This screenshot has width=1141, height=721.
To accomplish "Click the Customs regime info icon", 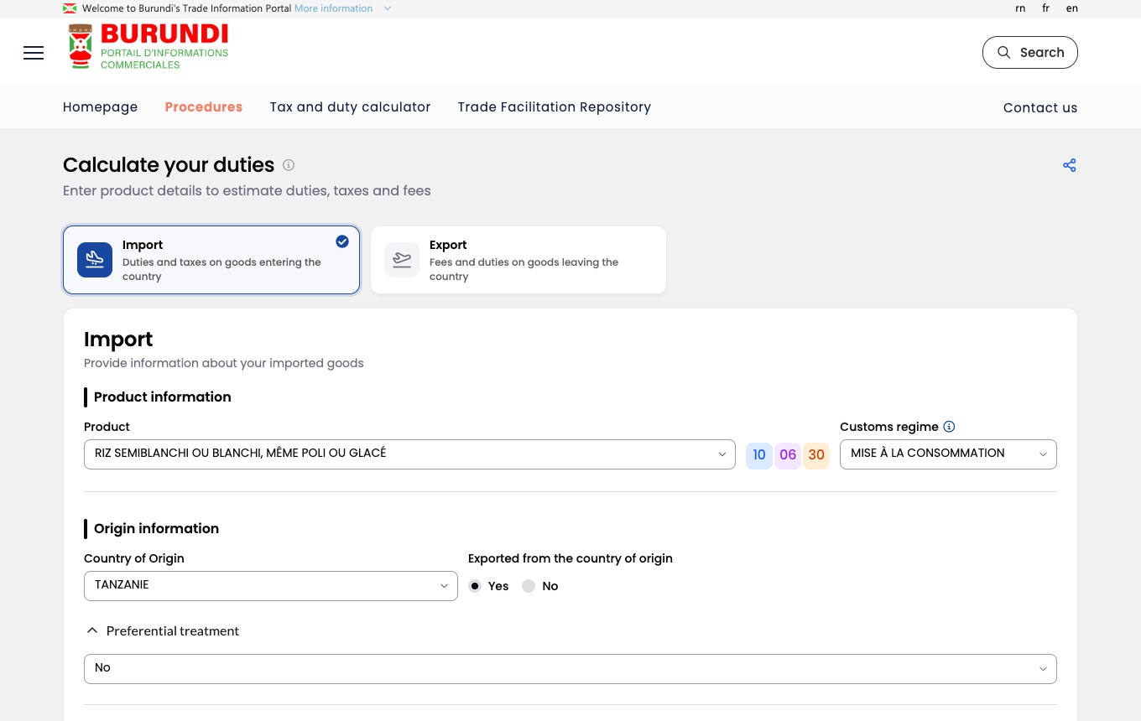I will tap(949, 427).
